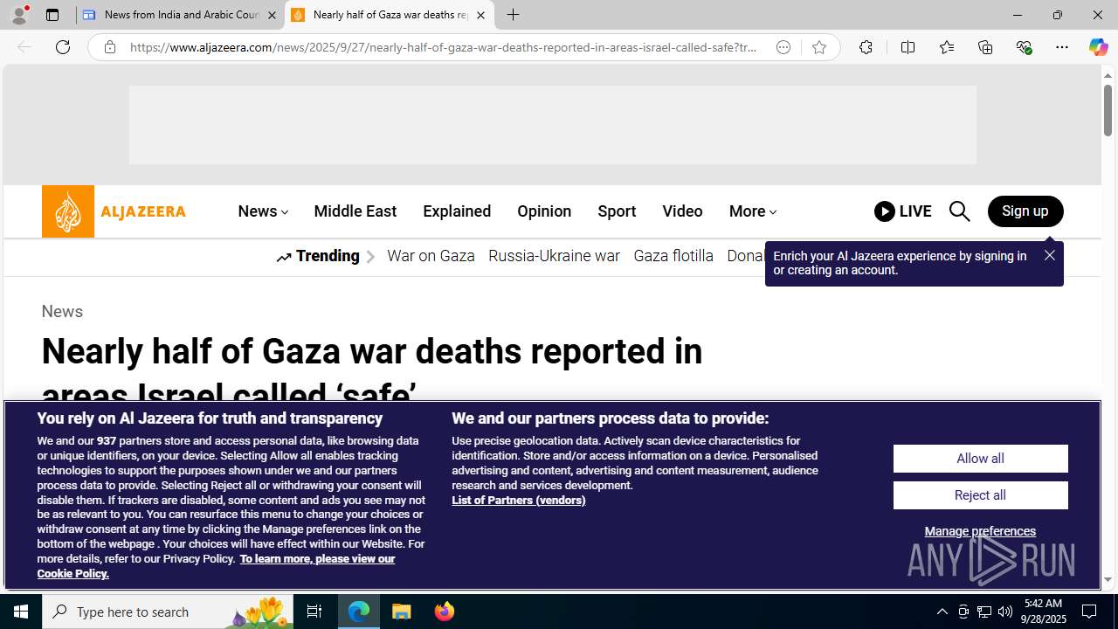The image size is (1118, 629).
Task: Open the Al Jazeera search icon
Action: tap(959, 211)
